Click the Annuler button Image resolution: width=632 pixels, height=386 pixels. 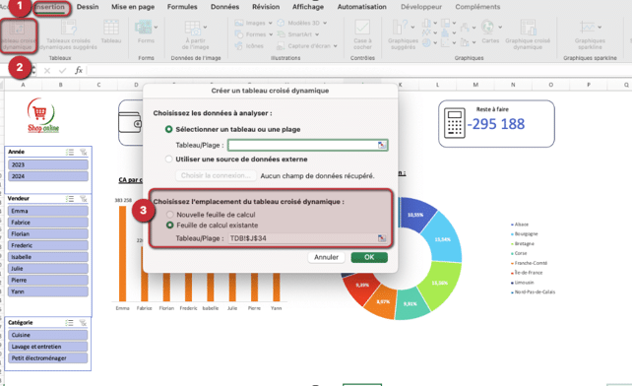[326, 257]
